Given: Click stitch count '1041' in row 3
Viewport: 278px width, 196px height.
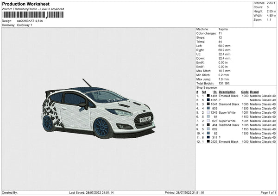Looking at the screenshot, I should [214, 104].
